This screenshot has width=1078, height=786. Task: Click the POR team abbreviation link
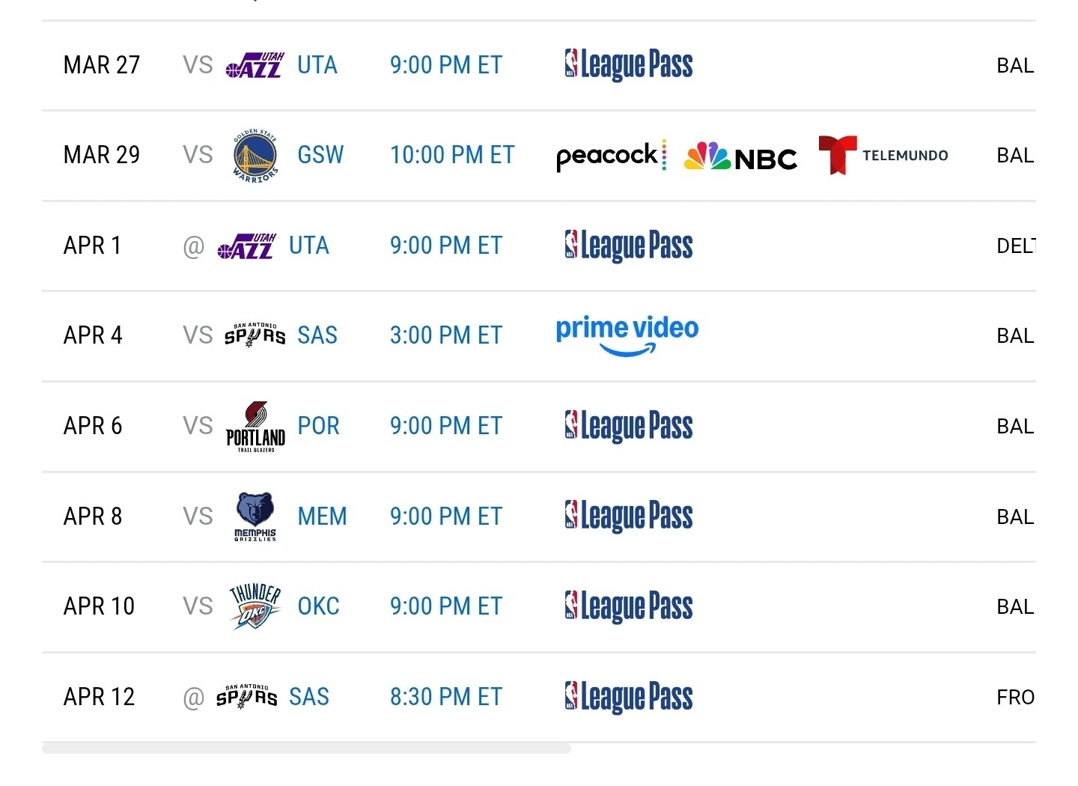pos(318,426)
